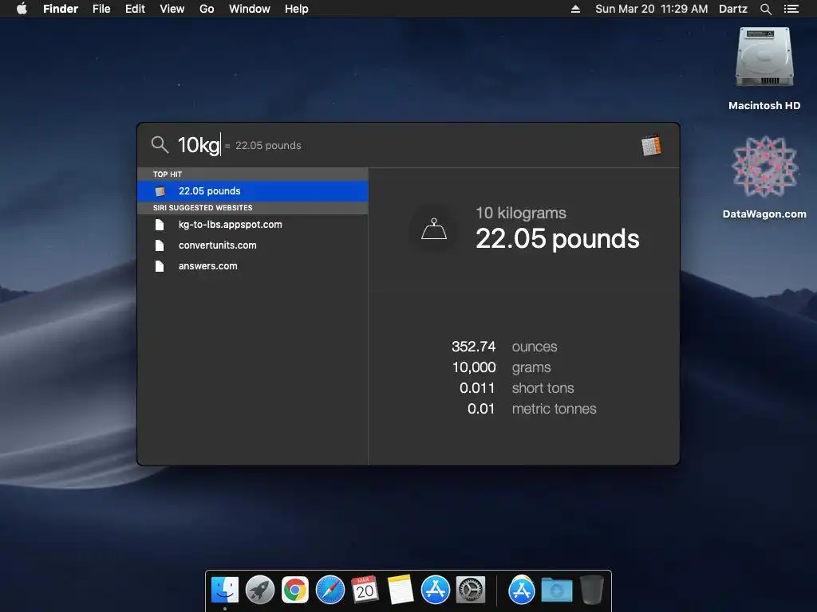Click document icon next to answers.com

160,266
